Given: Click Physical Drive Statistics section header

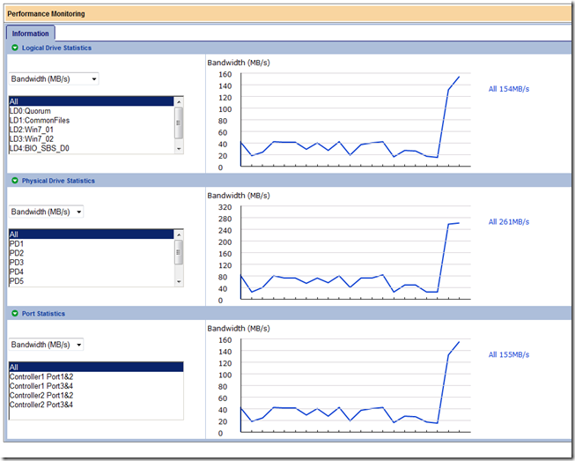Looking at the screenshot, I should [289, 181].
